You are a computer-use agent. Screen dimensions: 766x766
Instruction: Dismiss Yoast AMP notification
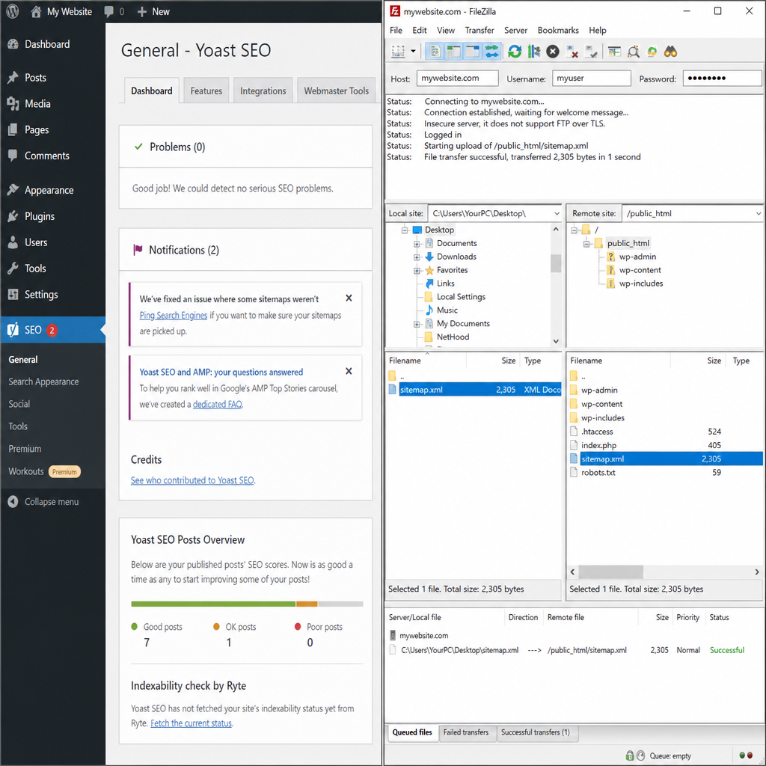pos(349,371)
